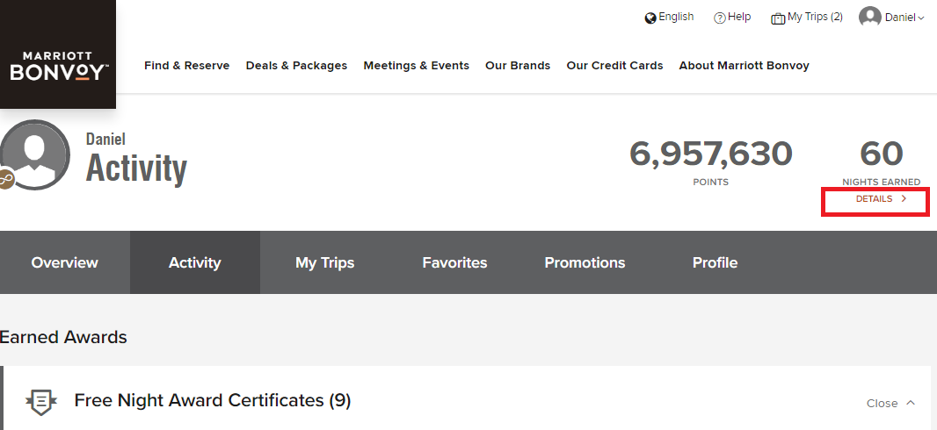937x430 pixels.
Task: Click the About Marriott Bonvoy link
Action: click(744, 66)
